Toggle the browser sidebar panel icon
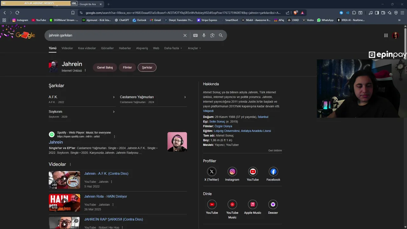 click(x=377, y=13)
